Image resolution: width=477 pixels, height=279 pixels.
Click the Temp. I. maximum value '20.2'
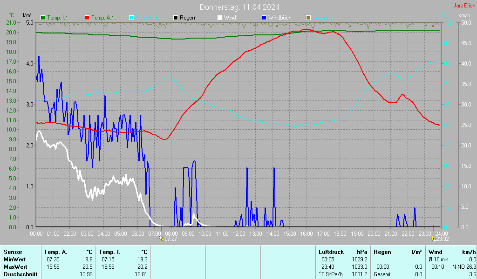click(x=143, y=267)
